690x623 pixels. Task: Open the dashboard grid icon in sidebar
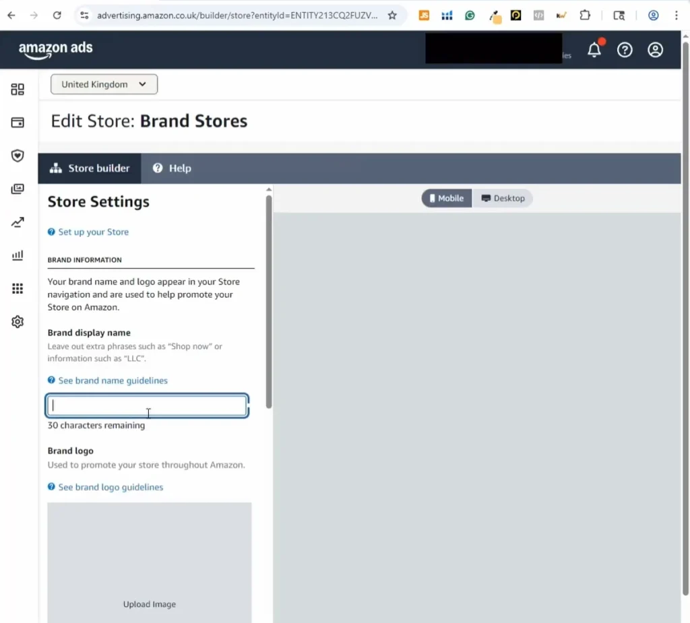click(x=18, y=90)
